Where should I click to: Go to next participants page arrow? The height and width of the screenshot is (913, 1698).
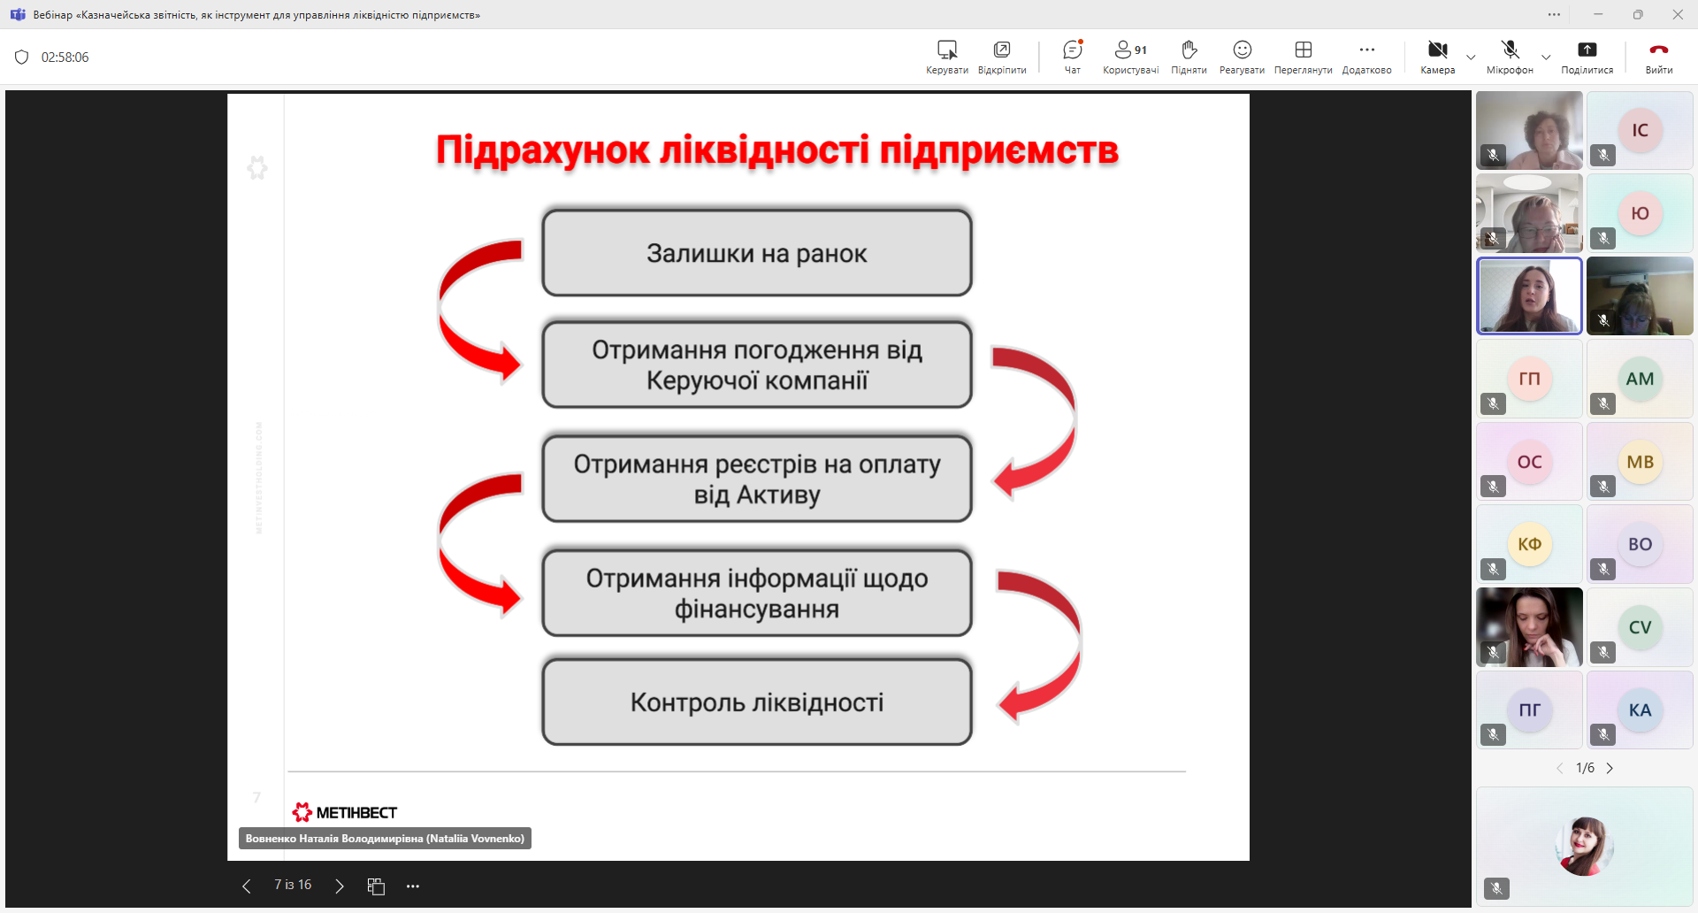click(1610, 769)
